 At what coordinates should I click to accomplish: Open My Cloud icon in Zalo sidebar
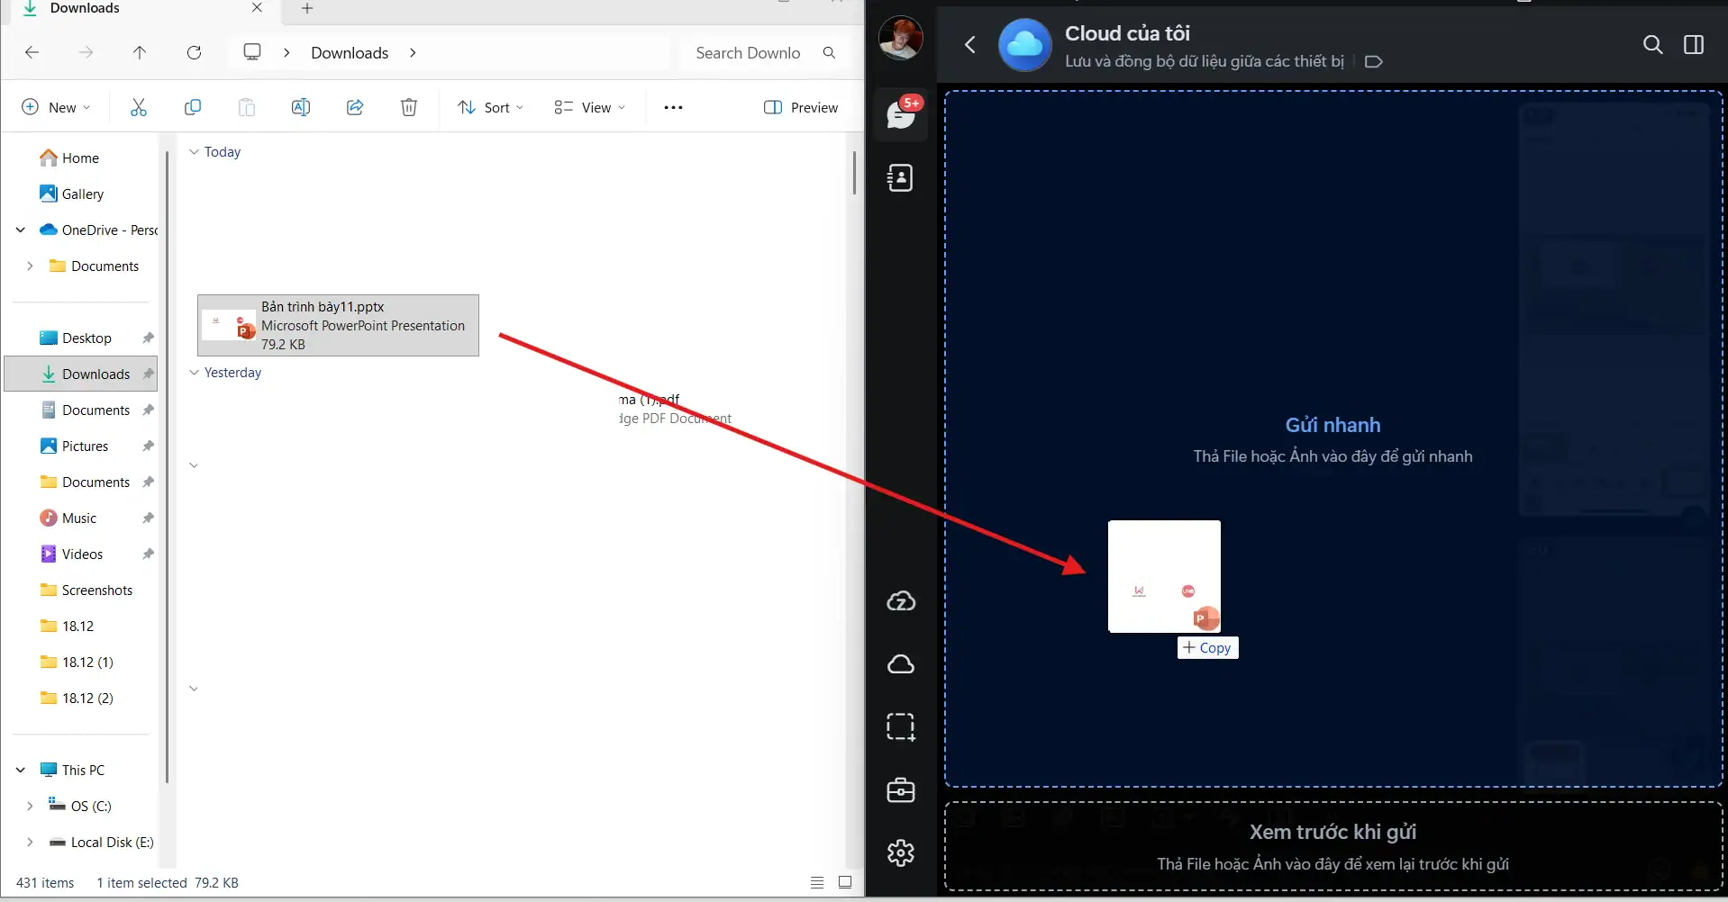pyautogui.click(x=902, y=664)
